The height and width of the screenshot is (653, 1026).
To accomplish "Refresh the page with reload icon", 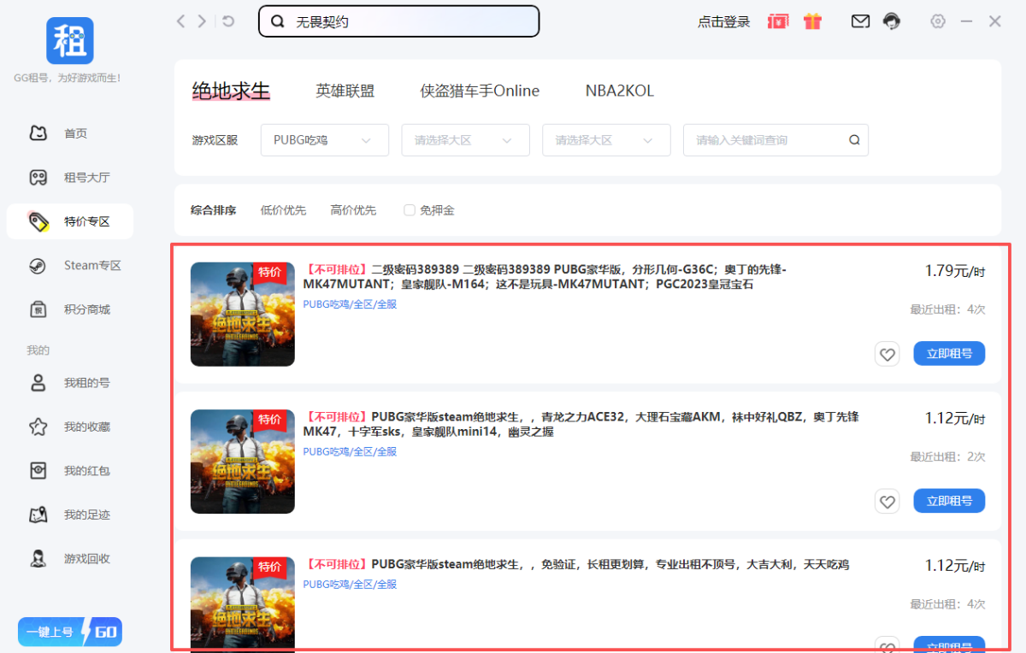I will (x=228, y=21).
